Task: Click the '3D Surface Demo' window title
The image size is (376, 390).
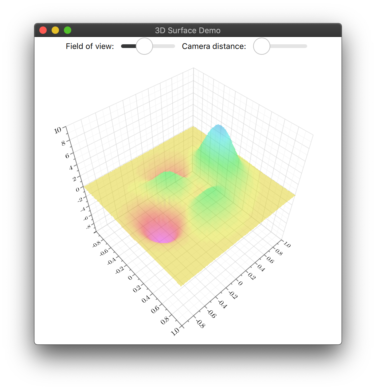Action: (x=188, y=30)
